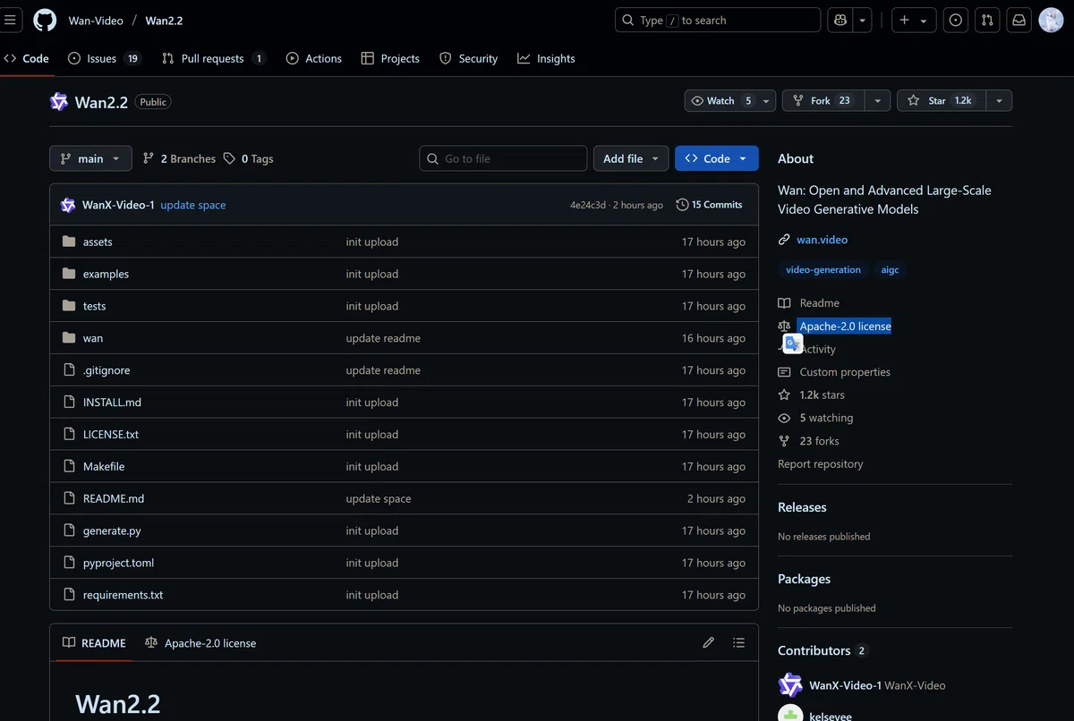1074x721 pixels.
Task: Open WanX-Video-1 commit author avatar
Action: [x=68, y=205]
